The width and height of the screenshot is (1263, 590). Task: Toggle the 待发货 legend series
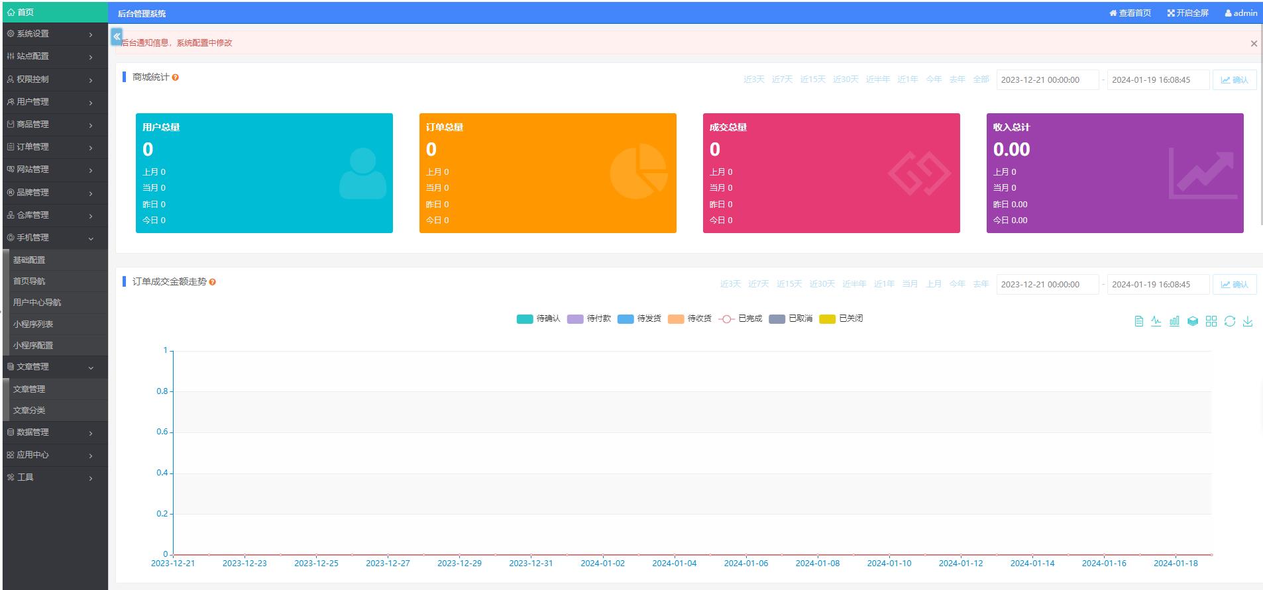639,319
